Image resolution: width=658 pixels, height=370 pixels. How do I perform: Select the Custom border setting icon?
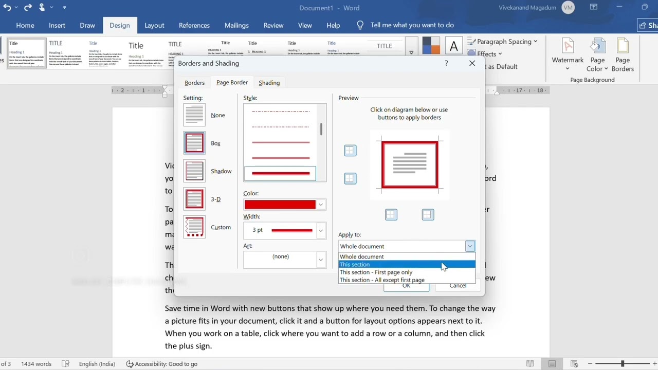point(194,227)
